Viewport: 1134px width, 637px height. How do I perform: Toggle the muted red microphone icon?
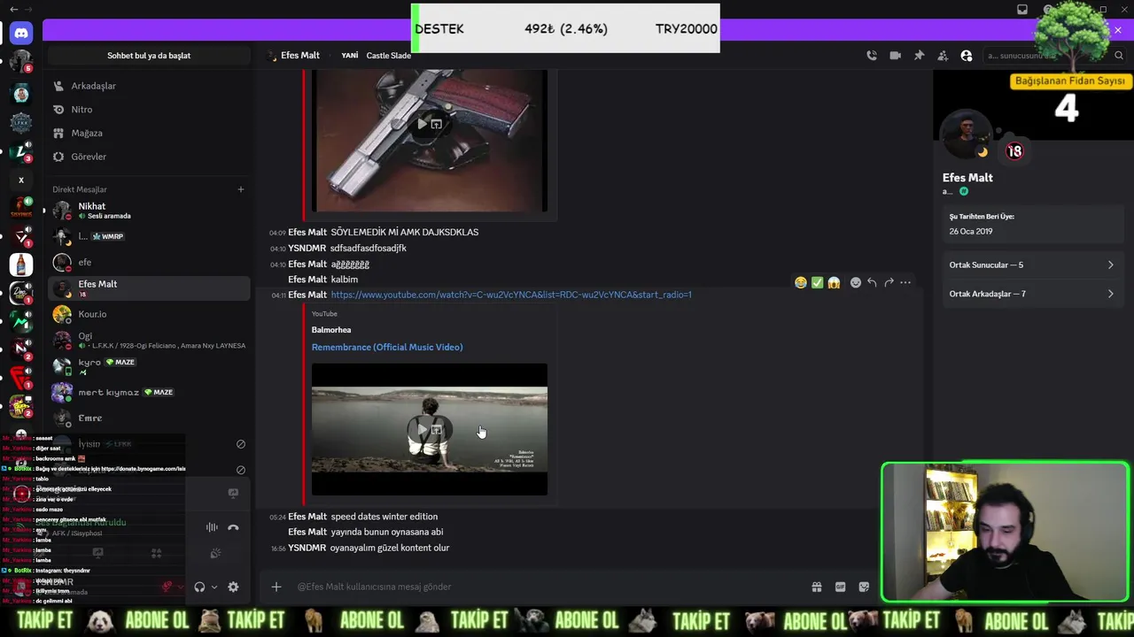pyautogui.click(x=167, y=587)
